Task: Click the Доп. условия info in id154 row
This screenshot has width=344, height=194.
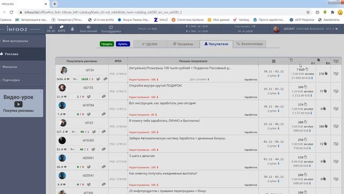Action: [x=199, y=79]
